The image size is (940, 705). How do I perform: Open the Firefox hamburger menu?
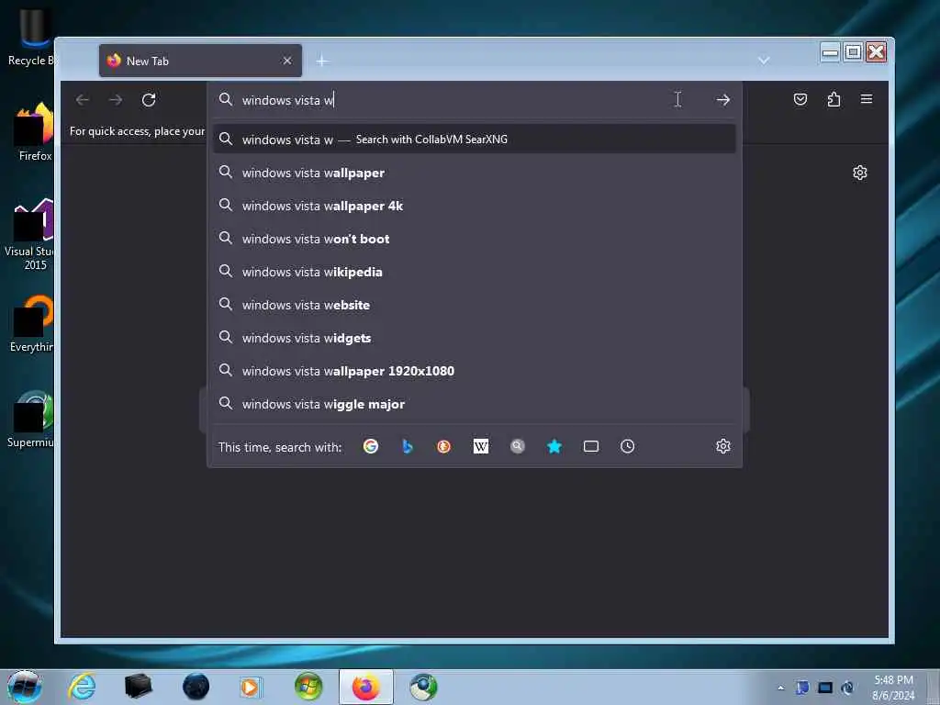pos(867,99)
